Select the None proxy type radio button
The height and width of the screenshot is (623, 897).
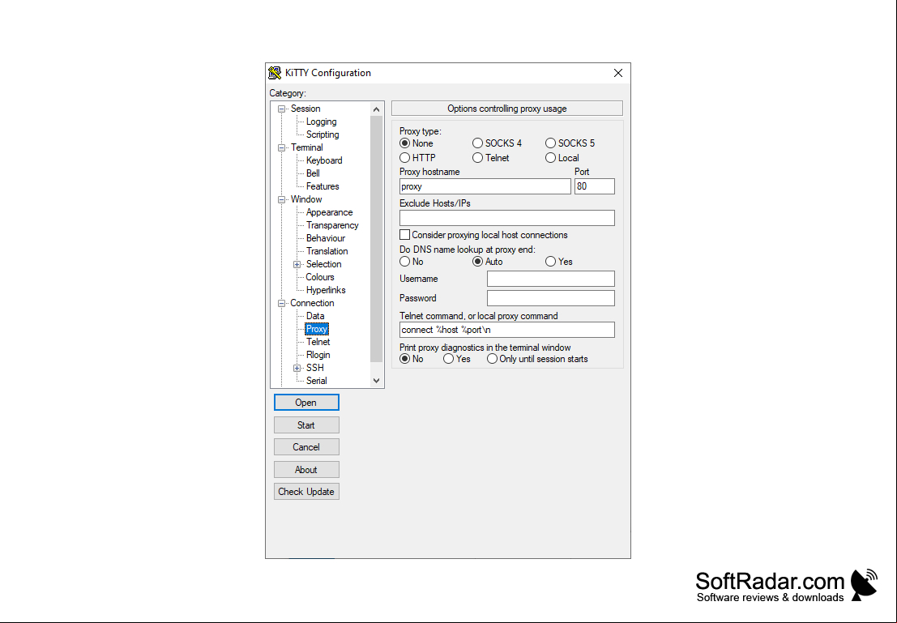[x=404, y=143]
